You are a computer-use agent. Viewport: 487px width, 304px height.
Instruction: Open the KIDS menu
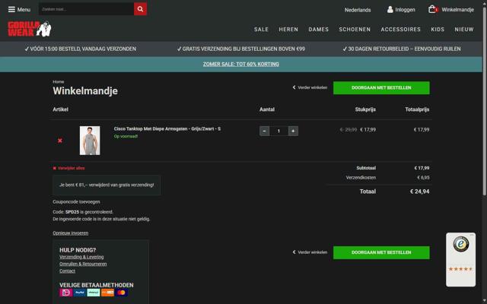(x=438, y=30)
